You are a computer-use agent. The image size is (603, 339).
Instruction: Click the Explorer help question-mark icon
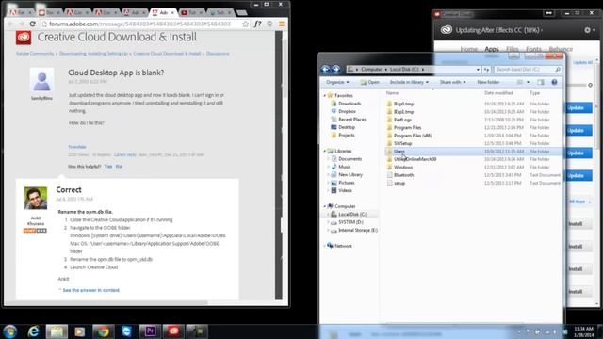coord(554,82)
